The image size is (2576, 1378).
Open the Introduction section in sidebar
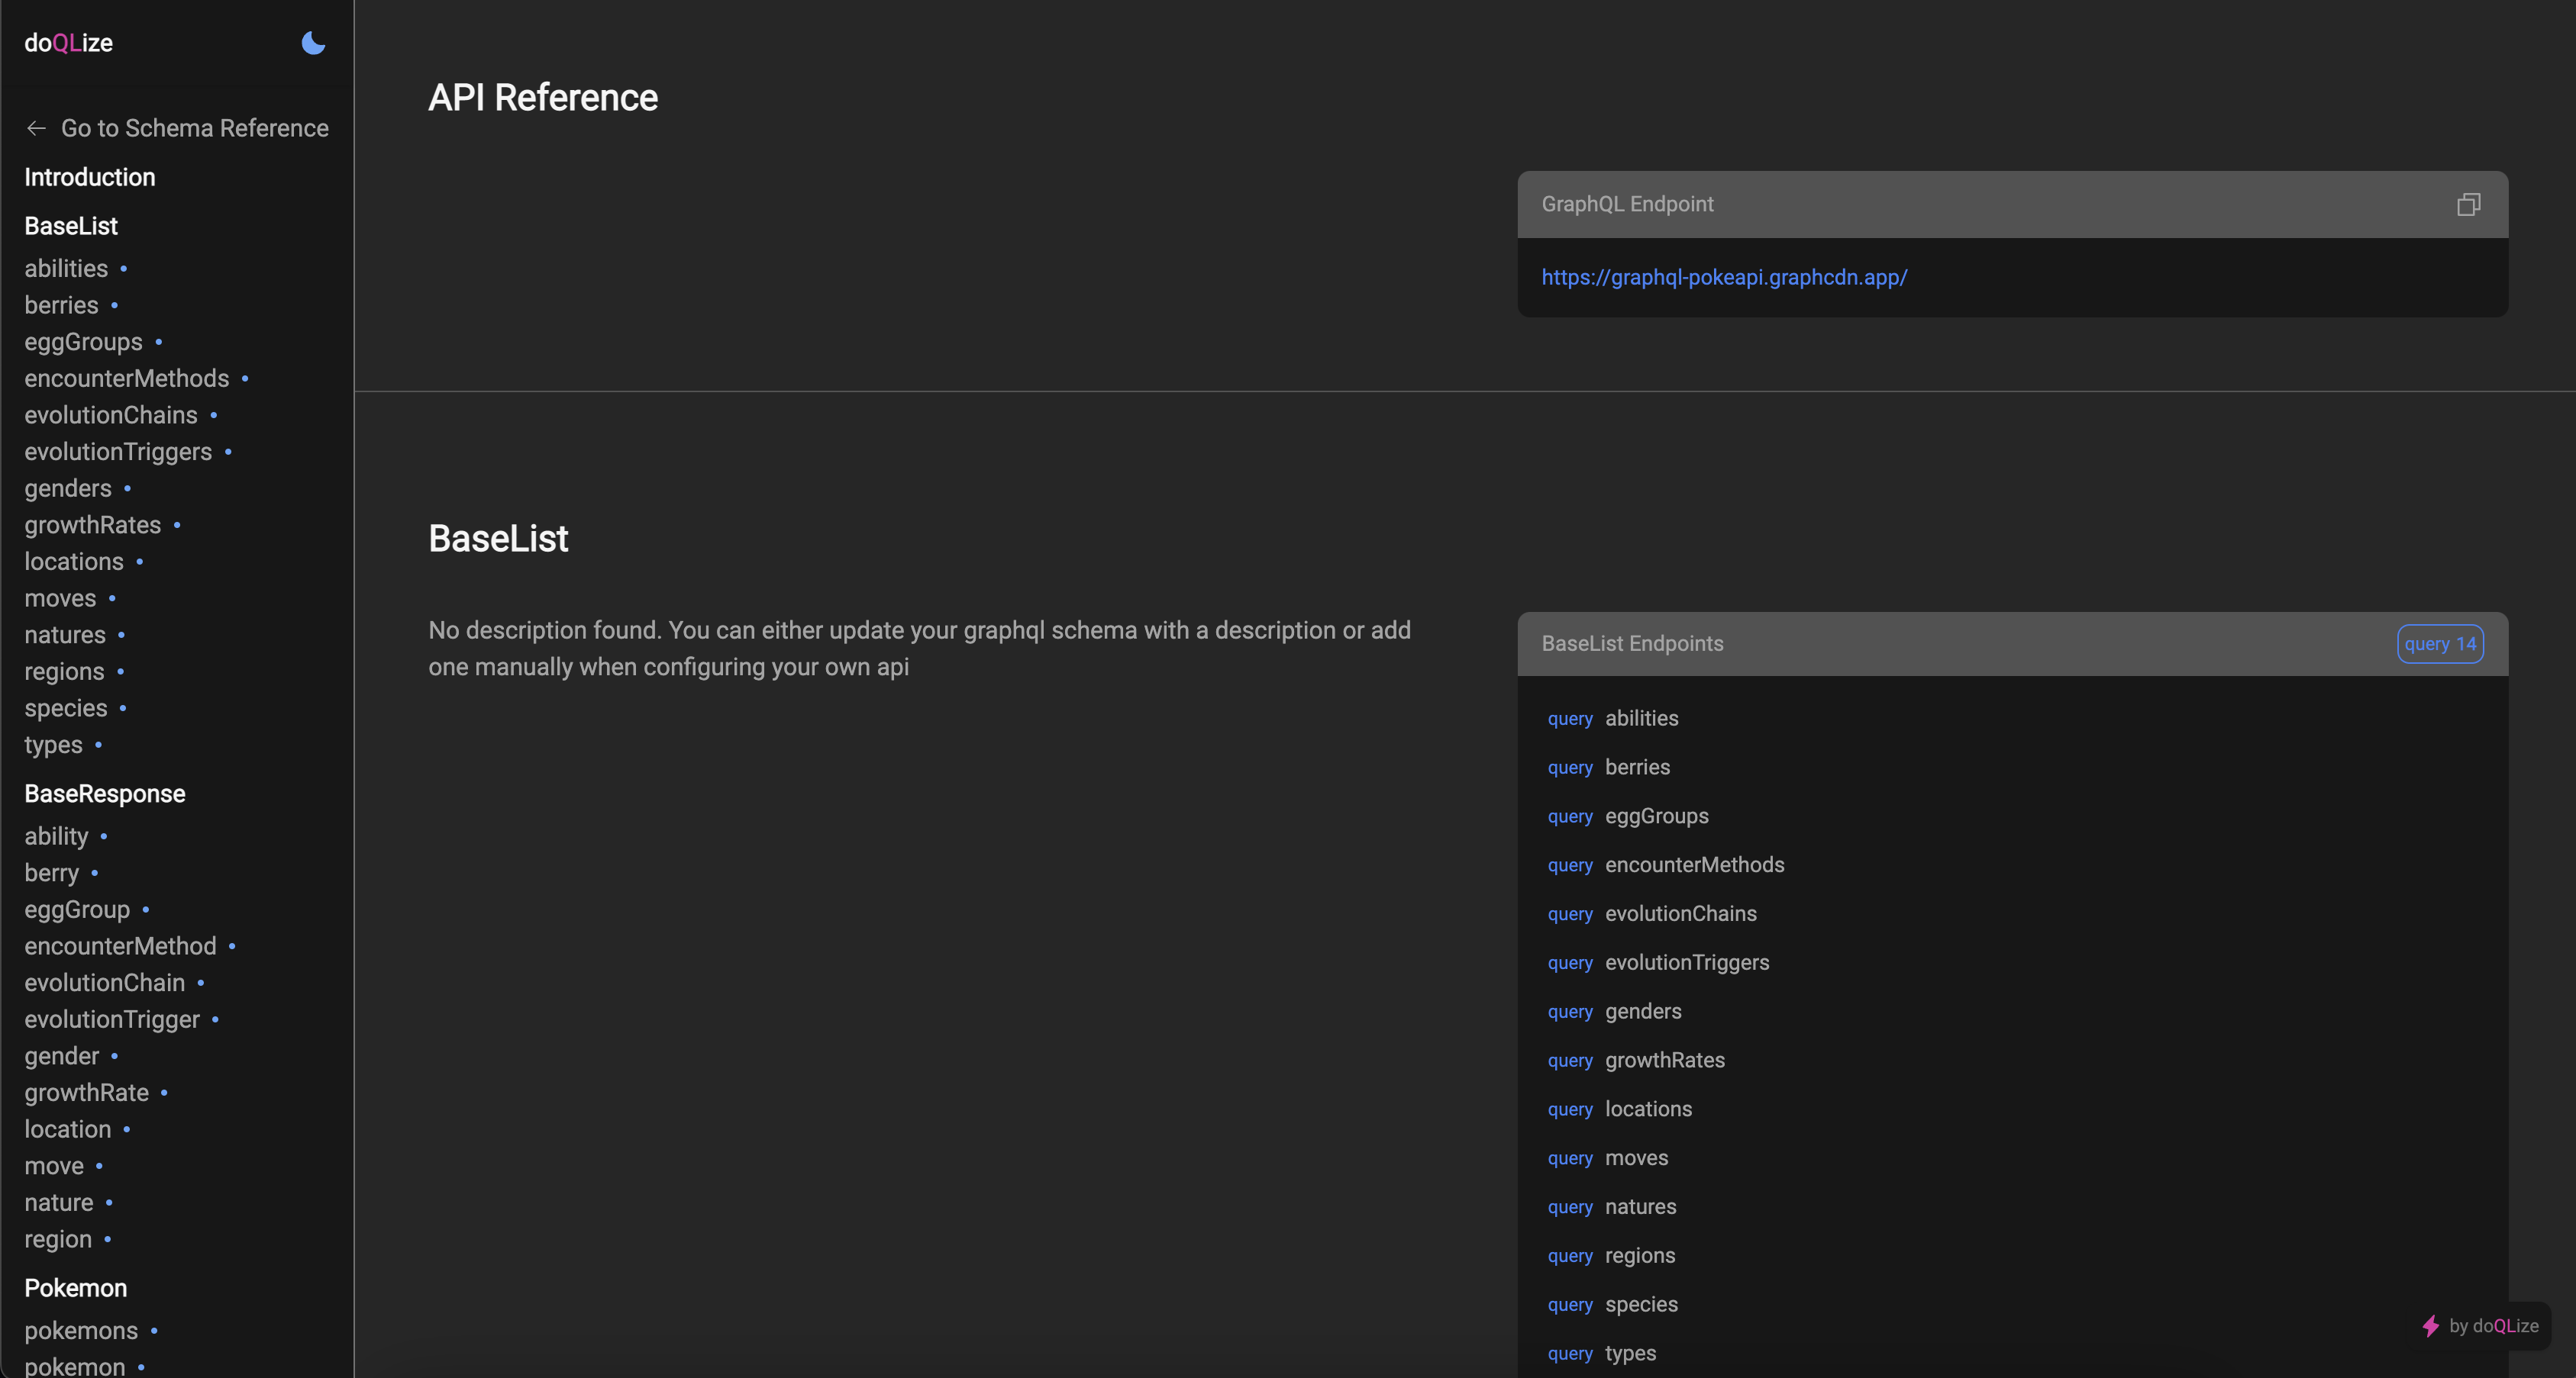click(90, 177)
